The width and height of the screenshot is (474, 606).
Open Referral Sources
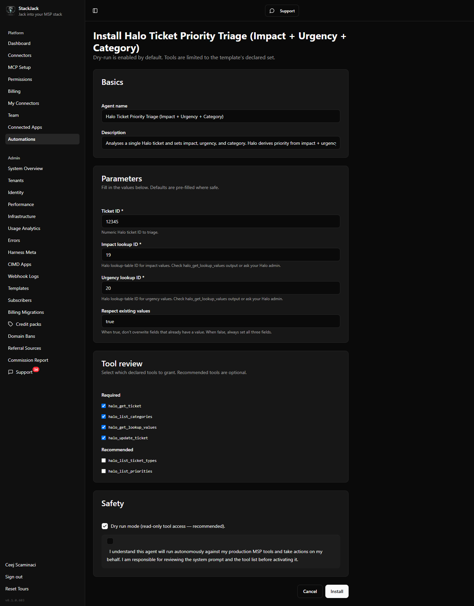42,348
